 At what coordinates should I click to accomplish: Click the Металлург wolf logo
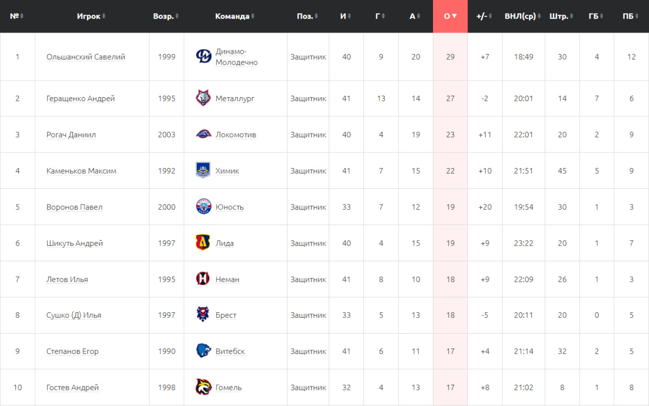203,98
